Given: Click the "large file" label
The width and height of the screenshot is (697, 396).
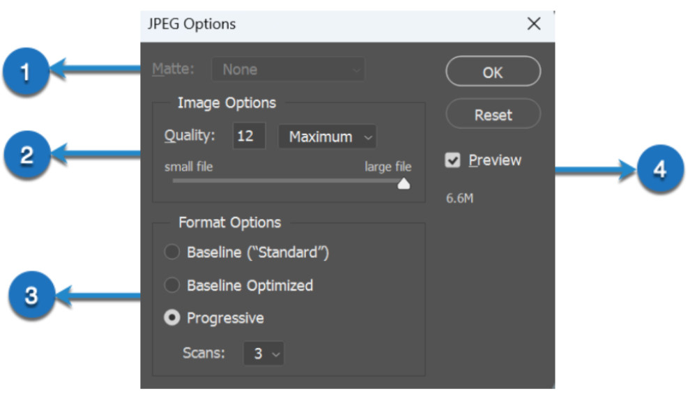Looking at the screenshot, I should [x=388, y=167].
